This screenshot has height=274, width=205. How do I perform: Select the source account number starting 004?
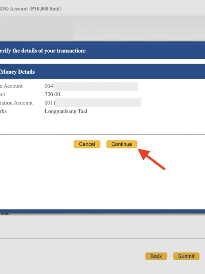point(49,86)
